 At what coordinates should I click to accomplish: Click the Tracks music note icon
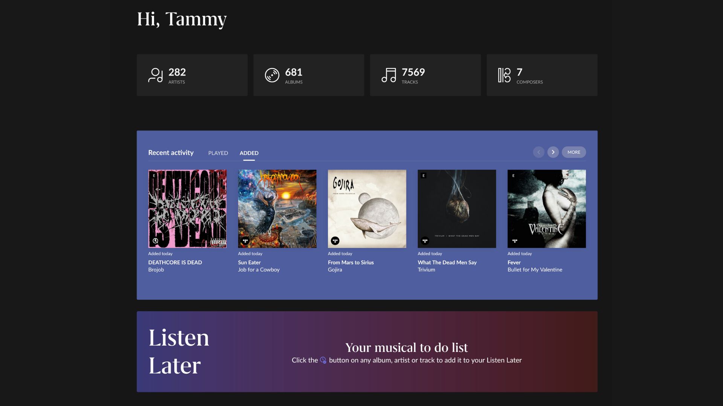click(x=389, y=75)
